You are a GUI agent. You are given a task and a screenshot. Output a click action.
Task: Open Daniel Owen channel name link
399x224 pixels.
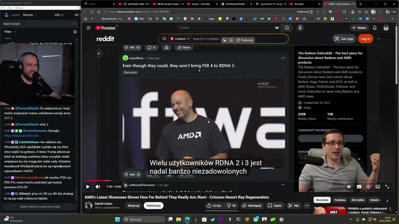click(103, 204)
